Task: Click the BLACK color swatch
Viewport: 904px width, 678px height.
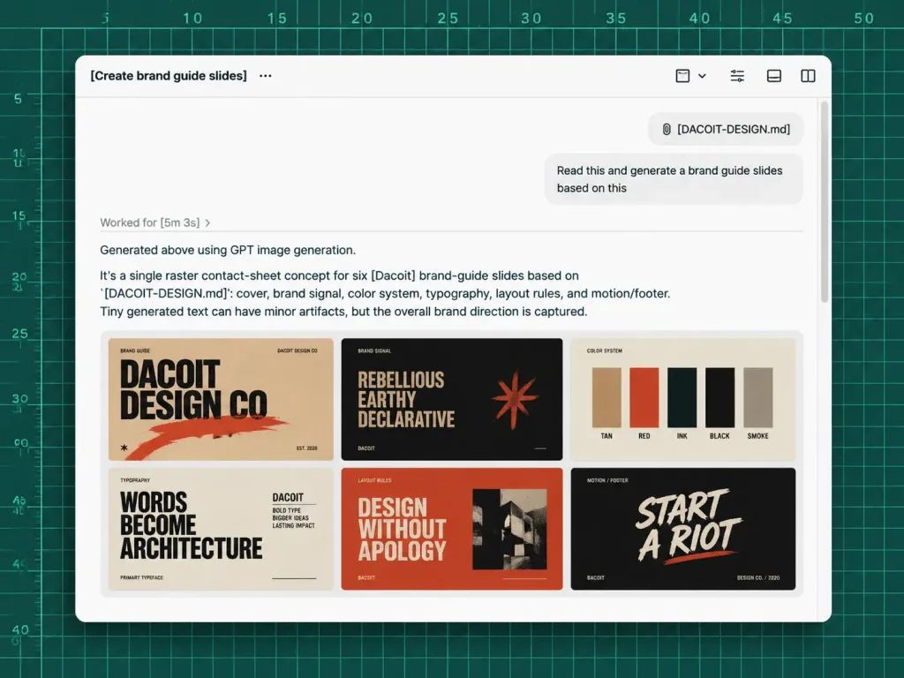Action: point(720,397)
